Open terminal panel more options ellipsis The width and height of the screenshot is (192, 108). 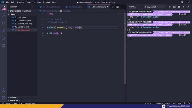click(x=140, y=7)
